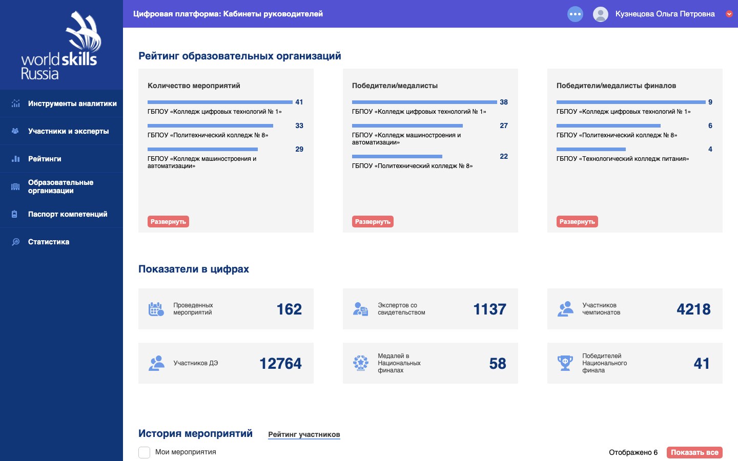Viewport: 738px width, 461px height.
Task: Click the national final winners trophy icon
Action: 565,363
